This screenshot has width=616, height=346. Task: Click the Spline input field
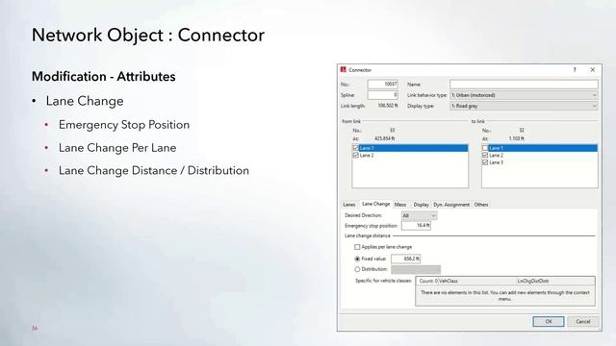pyautogui.click(x=383, y=95)
